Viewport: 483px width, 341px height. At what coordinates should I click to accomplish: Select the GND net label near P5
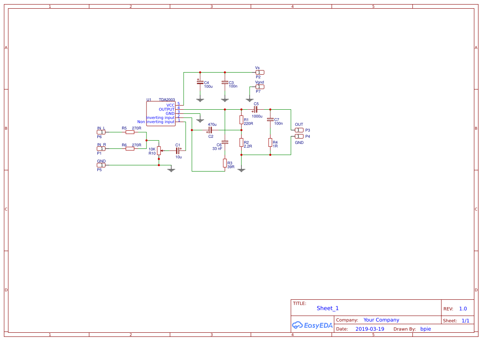[x=101, y=161]
